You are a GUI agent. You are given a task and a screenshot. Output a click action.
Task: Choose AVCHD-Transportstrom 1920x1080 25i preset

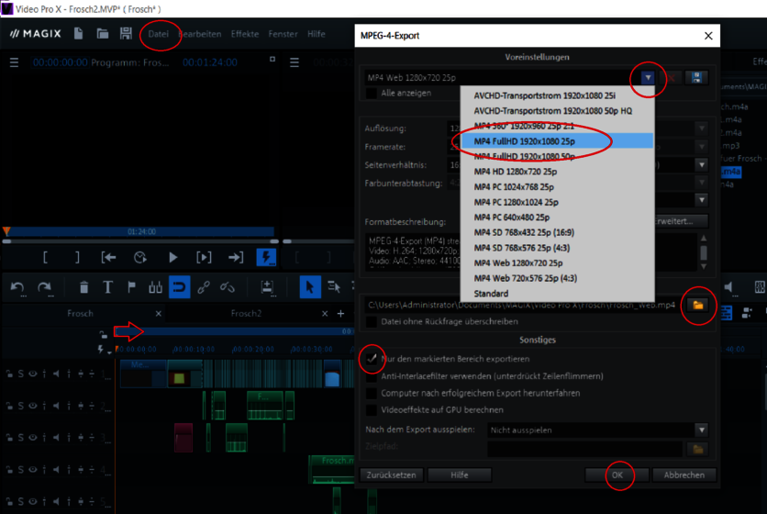coord(557,95)
